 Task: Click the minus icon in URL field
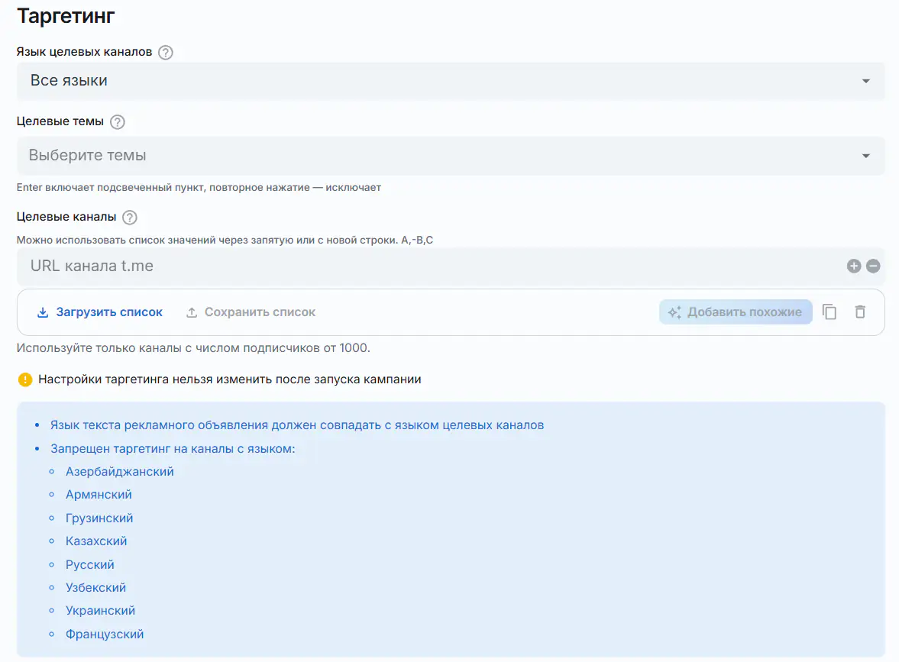coord(872,266)
